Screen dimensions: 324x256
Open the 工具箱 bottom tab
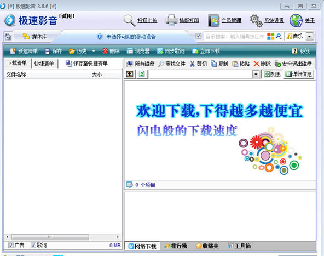tap(239, 246)
